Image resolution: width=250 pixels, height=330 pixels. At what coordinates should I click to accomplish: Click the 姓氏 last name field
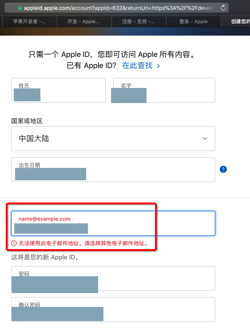tap(59, 90)
